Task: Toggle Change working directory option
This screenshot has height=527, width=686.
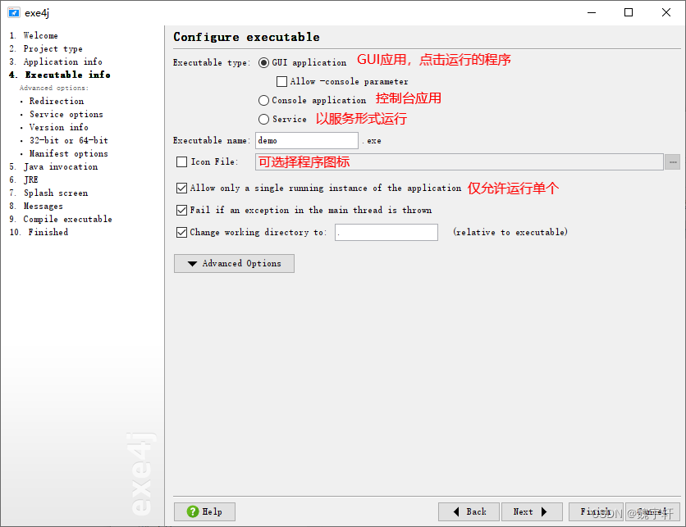Action: [x=181, y=232]
